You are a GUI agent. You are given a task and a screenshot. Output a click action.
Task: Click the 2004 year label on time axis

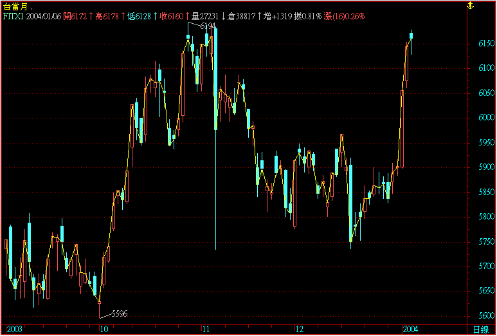click(x=411, y=330)
